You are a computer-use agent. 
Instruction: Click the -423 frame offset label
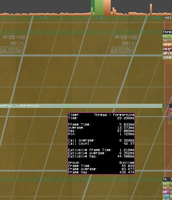[167, 17]
